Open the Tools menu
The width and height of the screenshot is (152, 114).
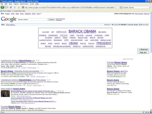(x=32, y=4)
